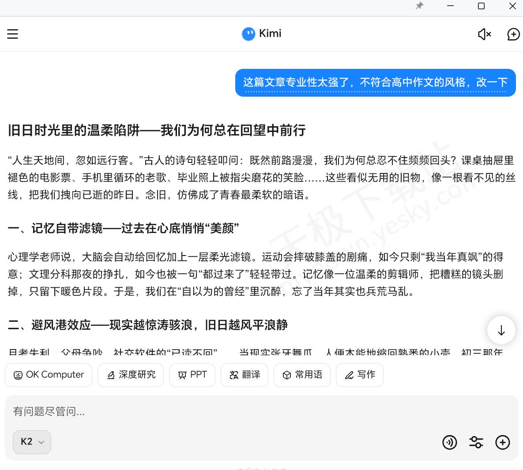Choose the 深度研究 option
Screen dimensions: 523x470
coord(131,375)
